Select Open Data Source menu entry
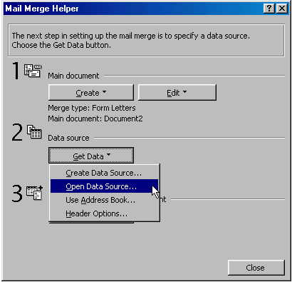The height and width of the screenshot is (282, 292). (x=104, y=186)
